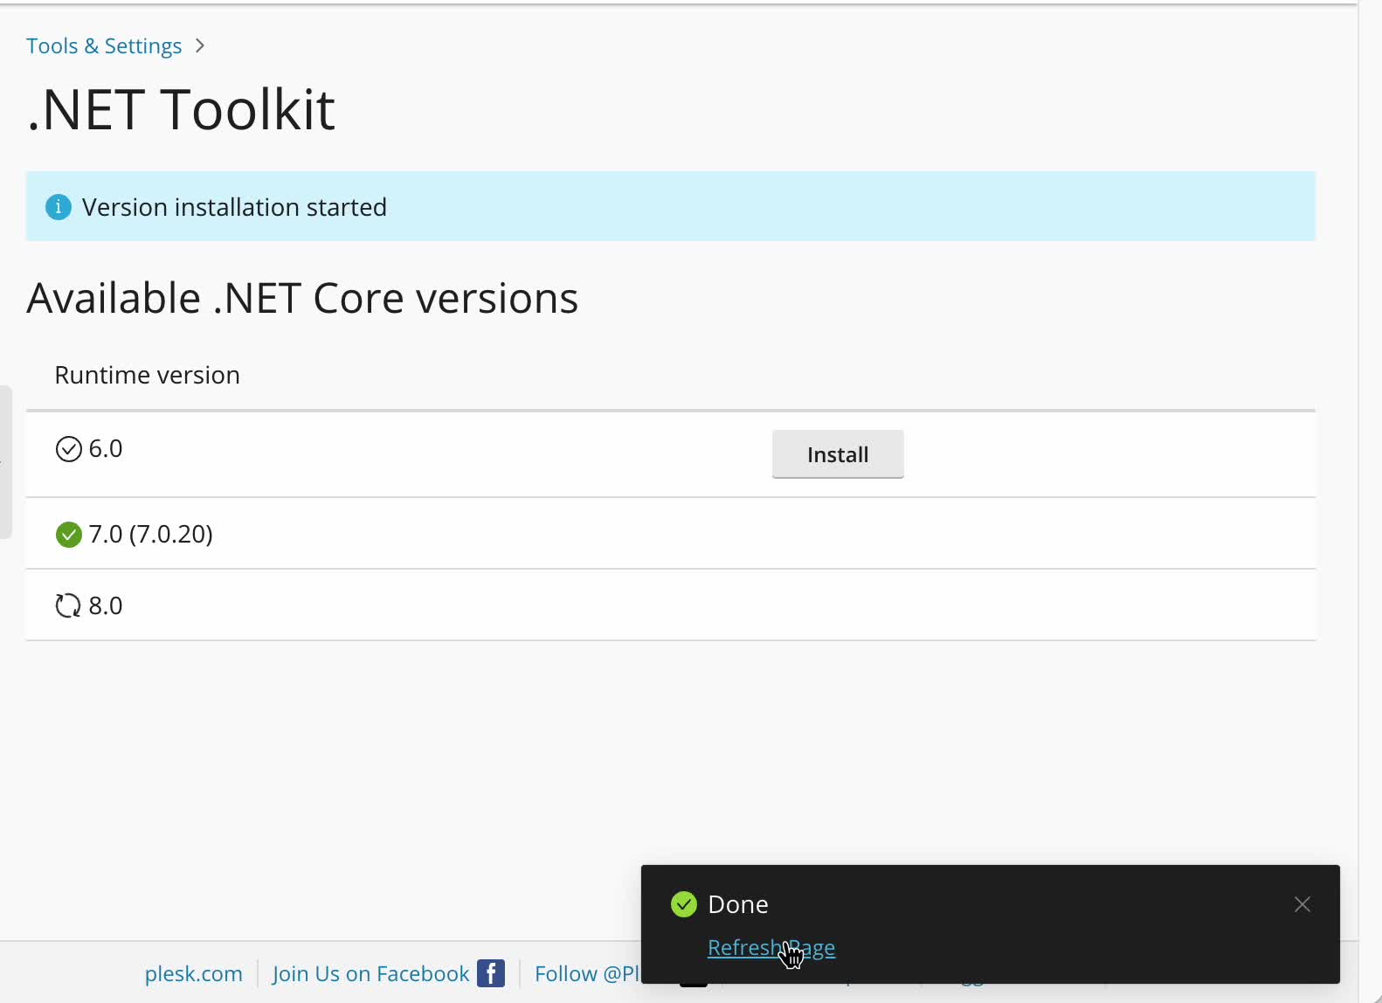1382x1003 pixels.
Task: Click the Facebook logo icon in footer
Action: 491,973
